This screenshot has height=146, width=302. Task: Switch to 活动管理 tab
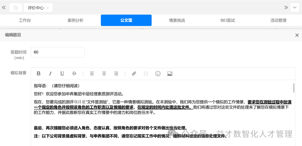[x=278, y=20]
